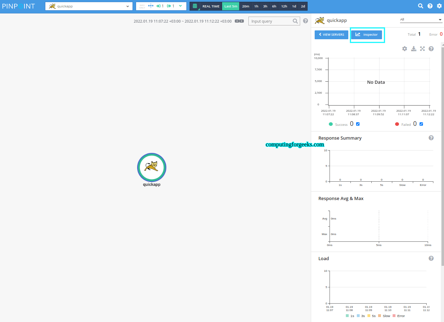
Task: Uncheck the Success checkbox
Action: point(358,124)
